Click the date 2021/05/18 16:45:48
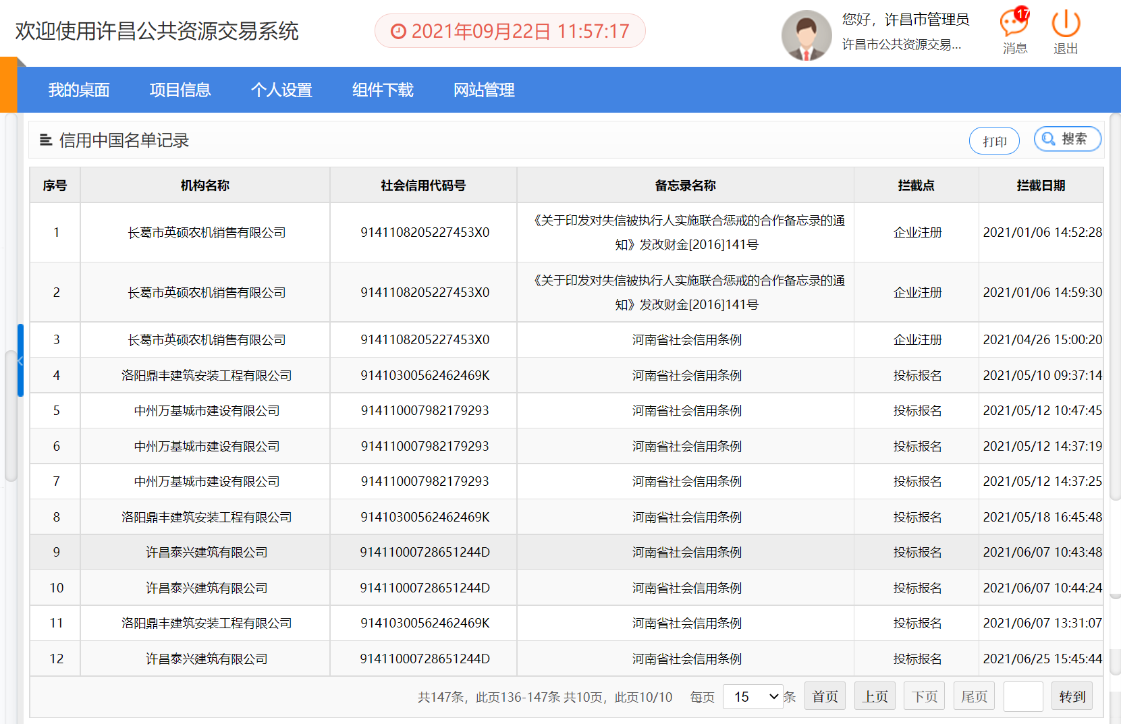Screen dimensions: 1121x724 click(1043, 517)
